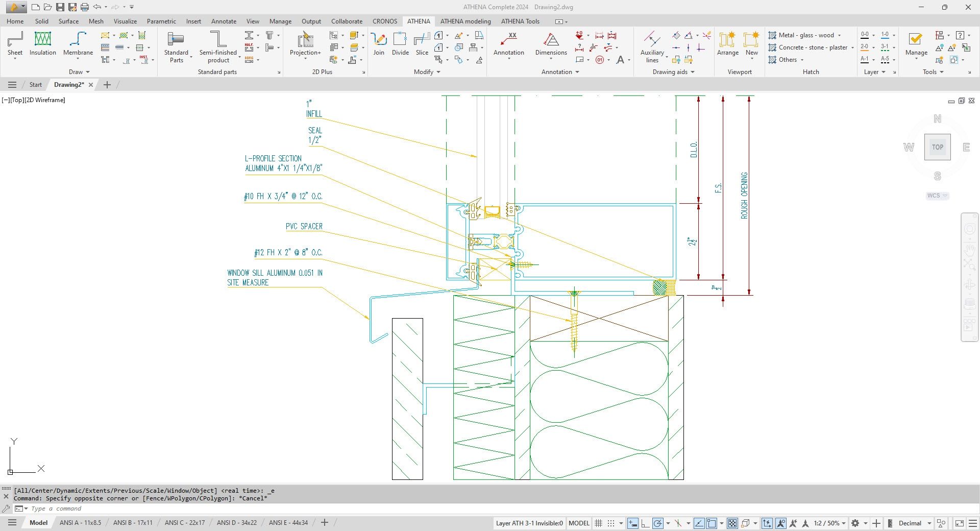This screenshot has height=531, width=980.
Task: Toggle dynamic input in status bar
Action: 633,523
